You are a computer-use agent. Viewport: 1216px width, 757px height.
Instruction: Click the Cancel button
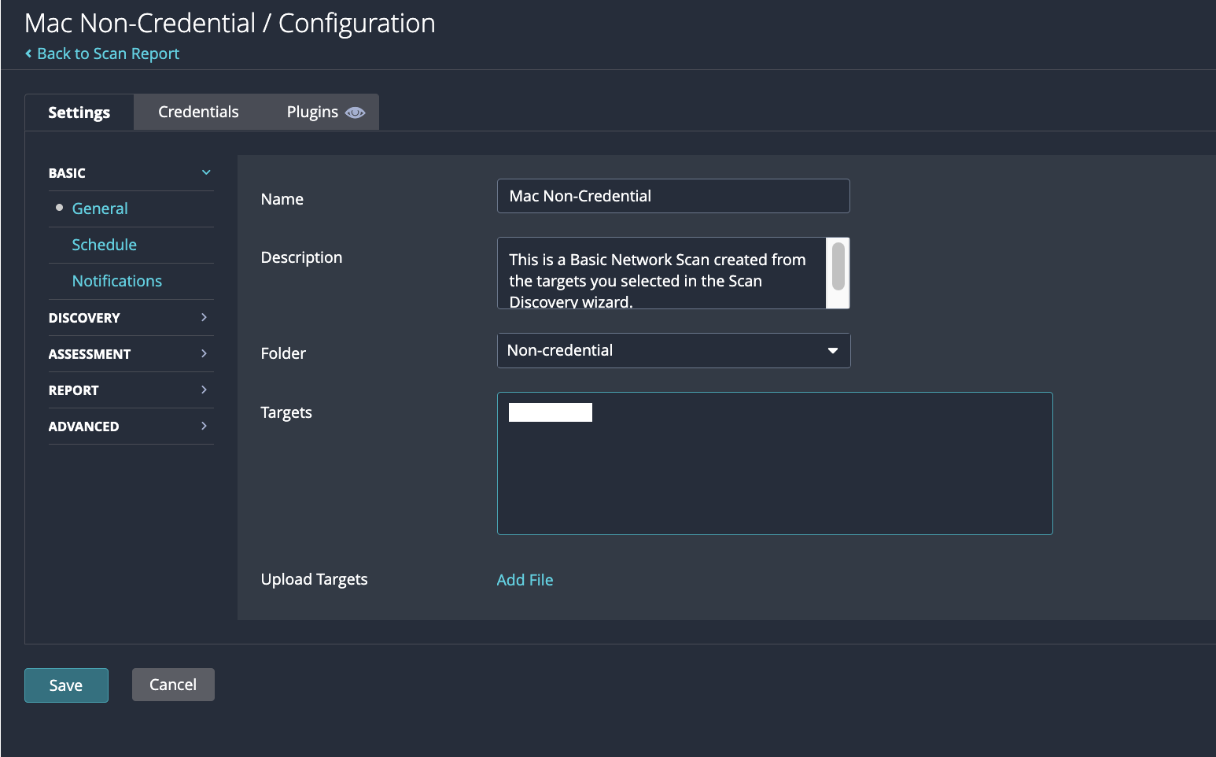click(x=173, y=684)
